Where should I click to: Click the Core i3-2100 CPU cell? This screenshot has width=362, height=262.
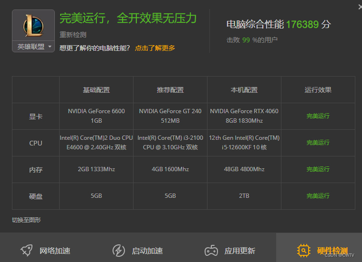(x=170, y=143)
